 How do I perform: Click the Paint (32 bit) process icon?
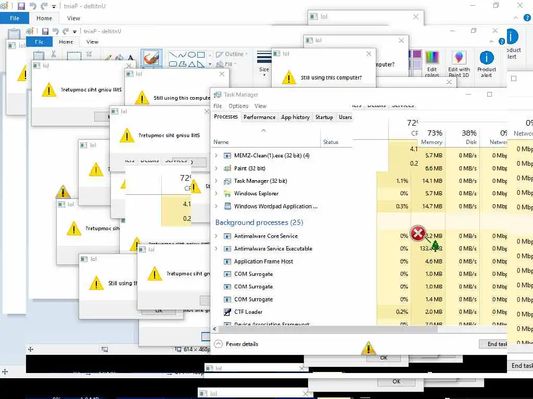pos(227,168)
